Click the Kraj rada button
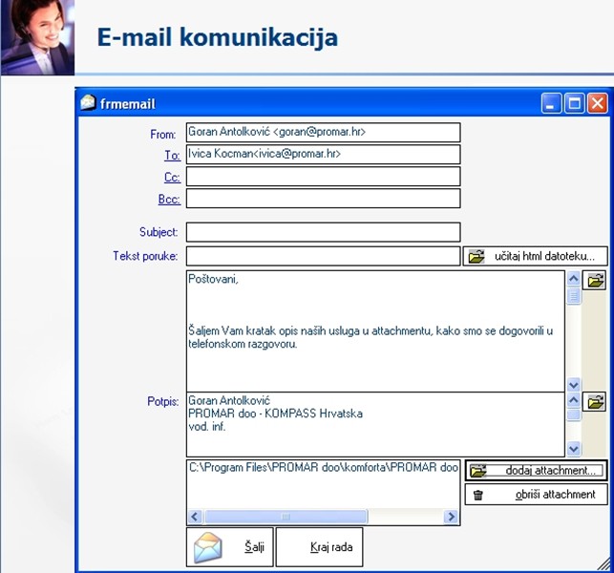This screenshot has height=573, width=614. point(319,547)
